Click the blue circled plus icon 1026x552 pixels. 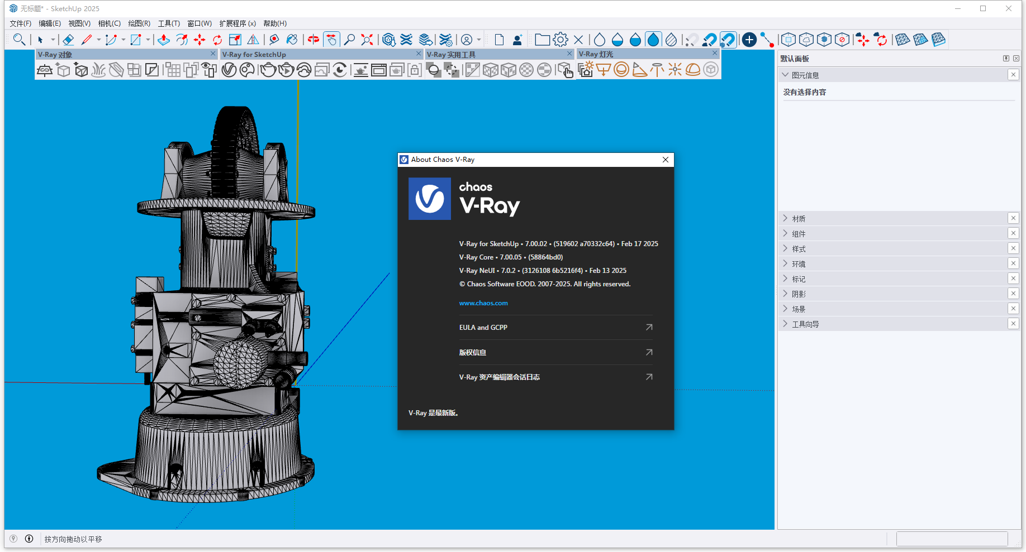[749, 40]
